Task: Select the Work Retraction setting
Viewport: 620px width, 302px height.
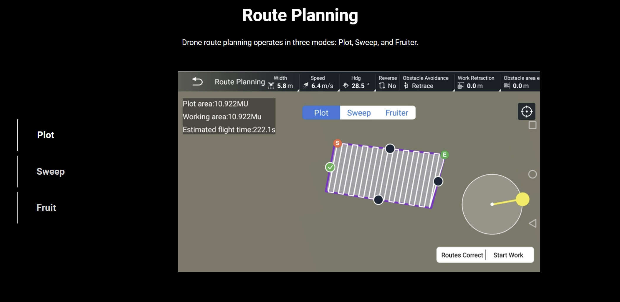Action: [476, 82]
